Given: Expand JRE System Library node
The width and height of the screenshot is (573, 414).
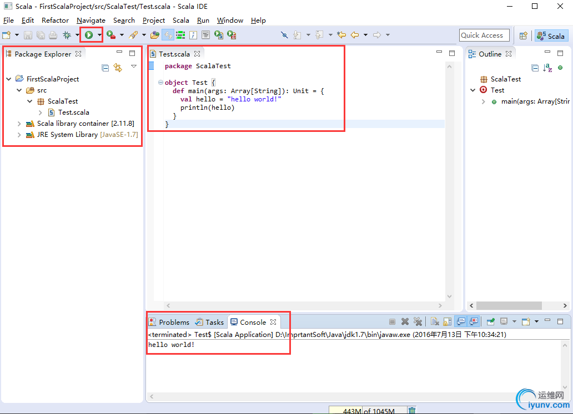Looking at the screenshot, I should point(19,135).
